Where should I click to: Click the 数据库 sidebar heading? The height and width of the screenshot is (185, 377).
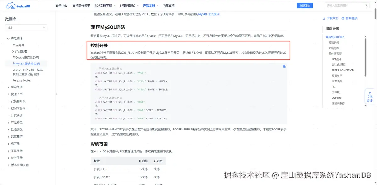click(x=11, y=19)
